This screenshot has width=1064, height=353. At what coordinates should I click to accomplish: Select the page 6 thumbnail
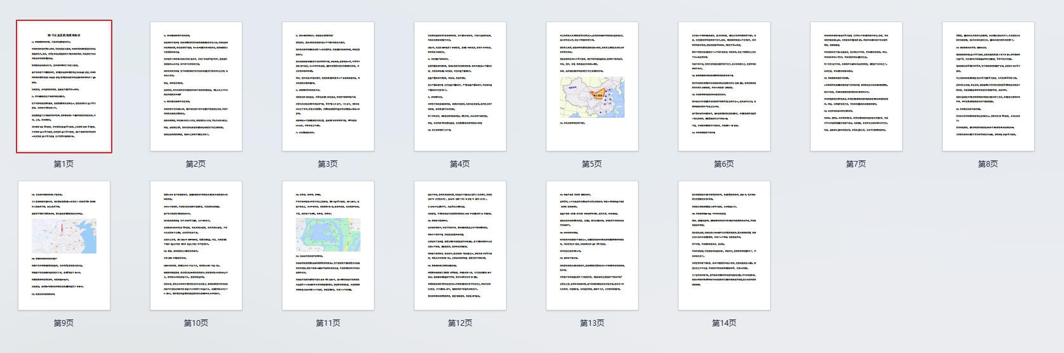click(724, 87)
